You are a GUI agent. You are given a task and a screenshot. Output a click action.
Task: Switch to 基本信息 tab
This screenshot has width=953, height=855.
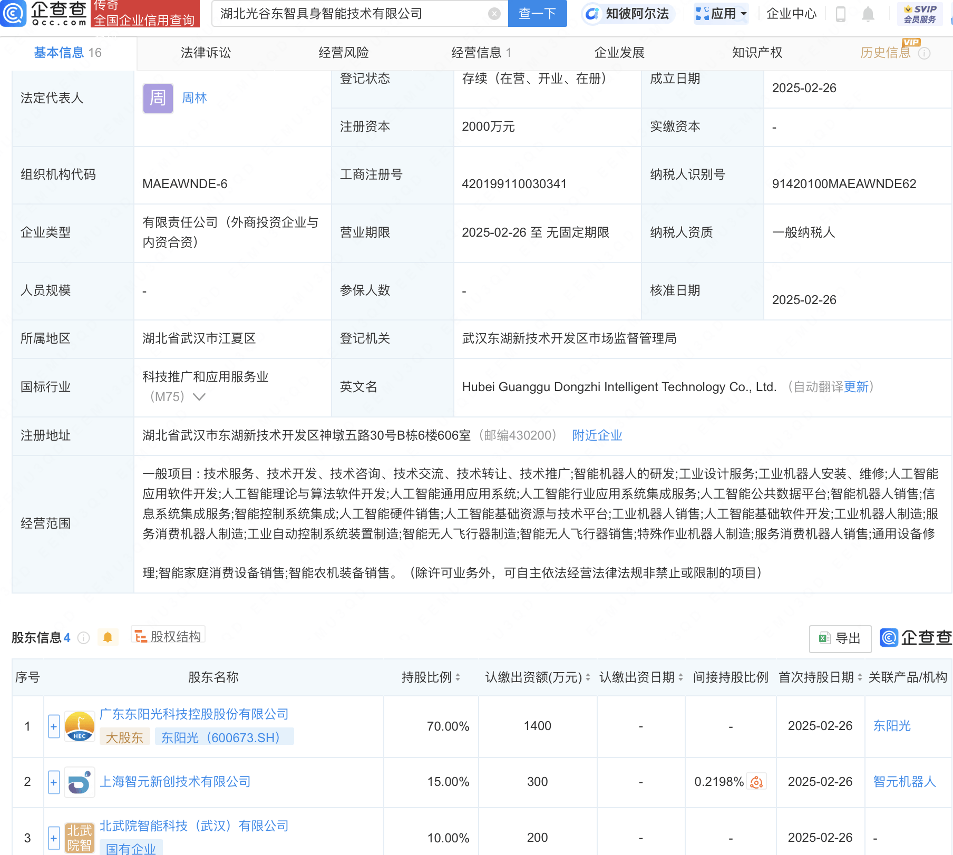[x=67, y=53]
